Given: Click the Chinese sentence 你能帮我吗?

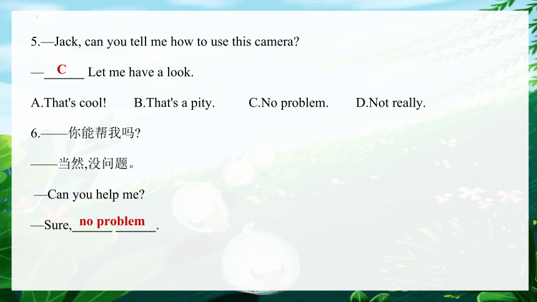Looking at the screenshot, I should point(104,133).
